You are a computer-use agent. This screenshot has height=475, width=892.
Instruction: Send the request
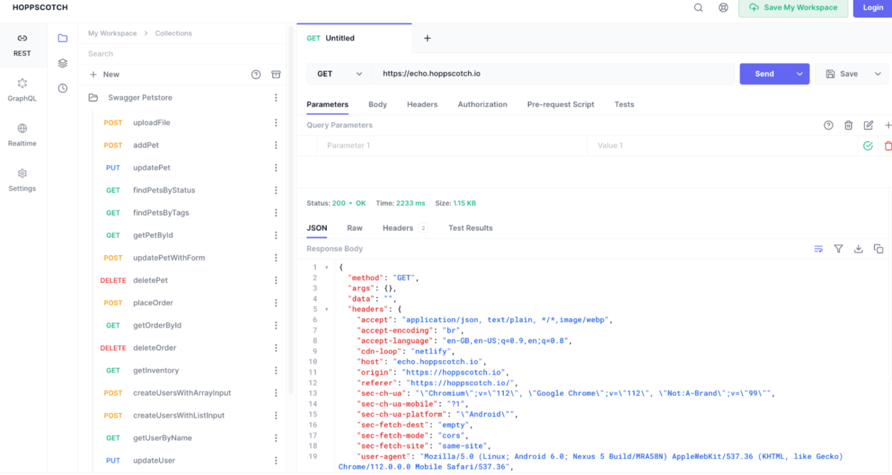point(764,74)
